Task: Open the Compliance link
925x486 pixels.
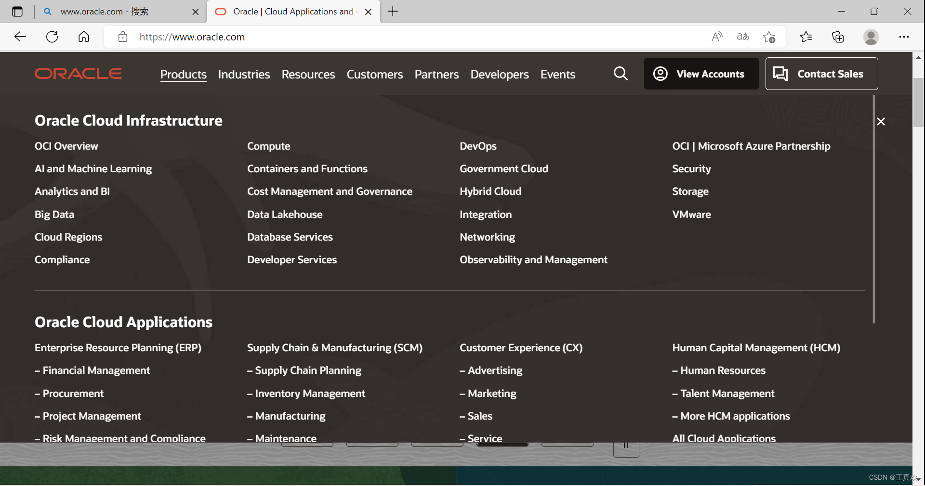Action: coord(62,260)
